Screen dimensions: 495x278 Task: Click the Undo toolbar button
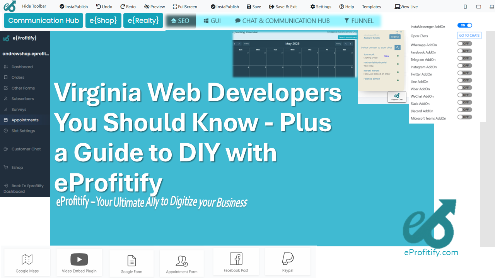(x=104, y=7)
